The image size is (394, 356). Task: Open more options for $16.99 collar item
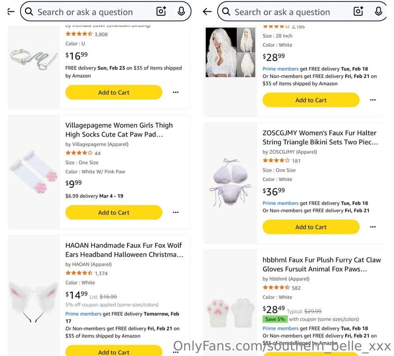coord(176,93)
